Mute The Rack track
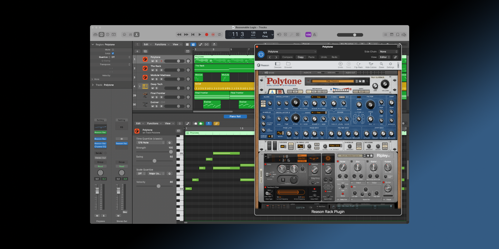 152,70
